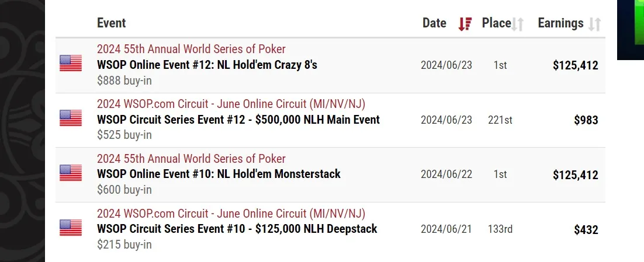Select WSOP Online Event #10 Monsterstack title
Viewport: 644px width, 262px height.
coord(219,174)
